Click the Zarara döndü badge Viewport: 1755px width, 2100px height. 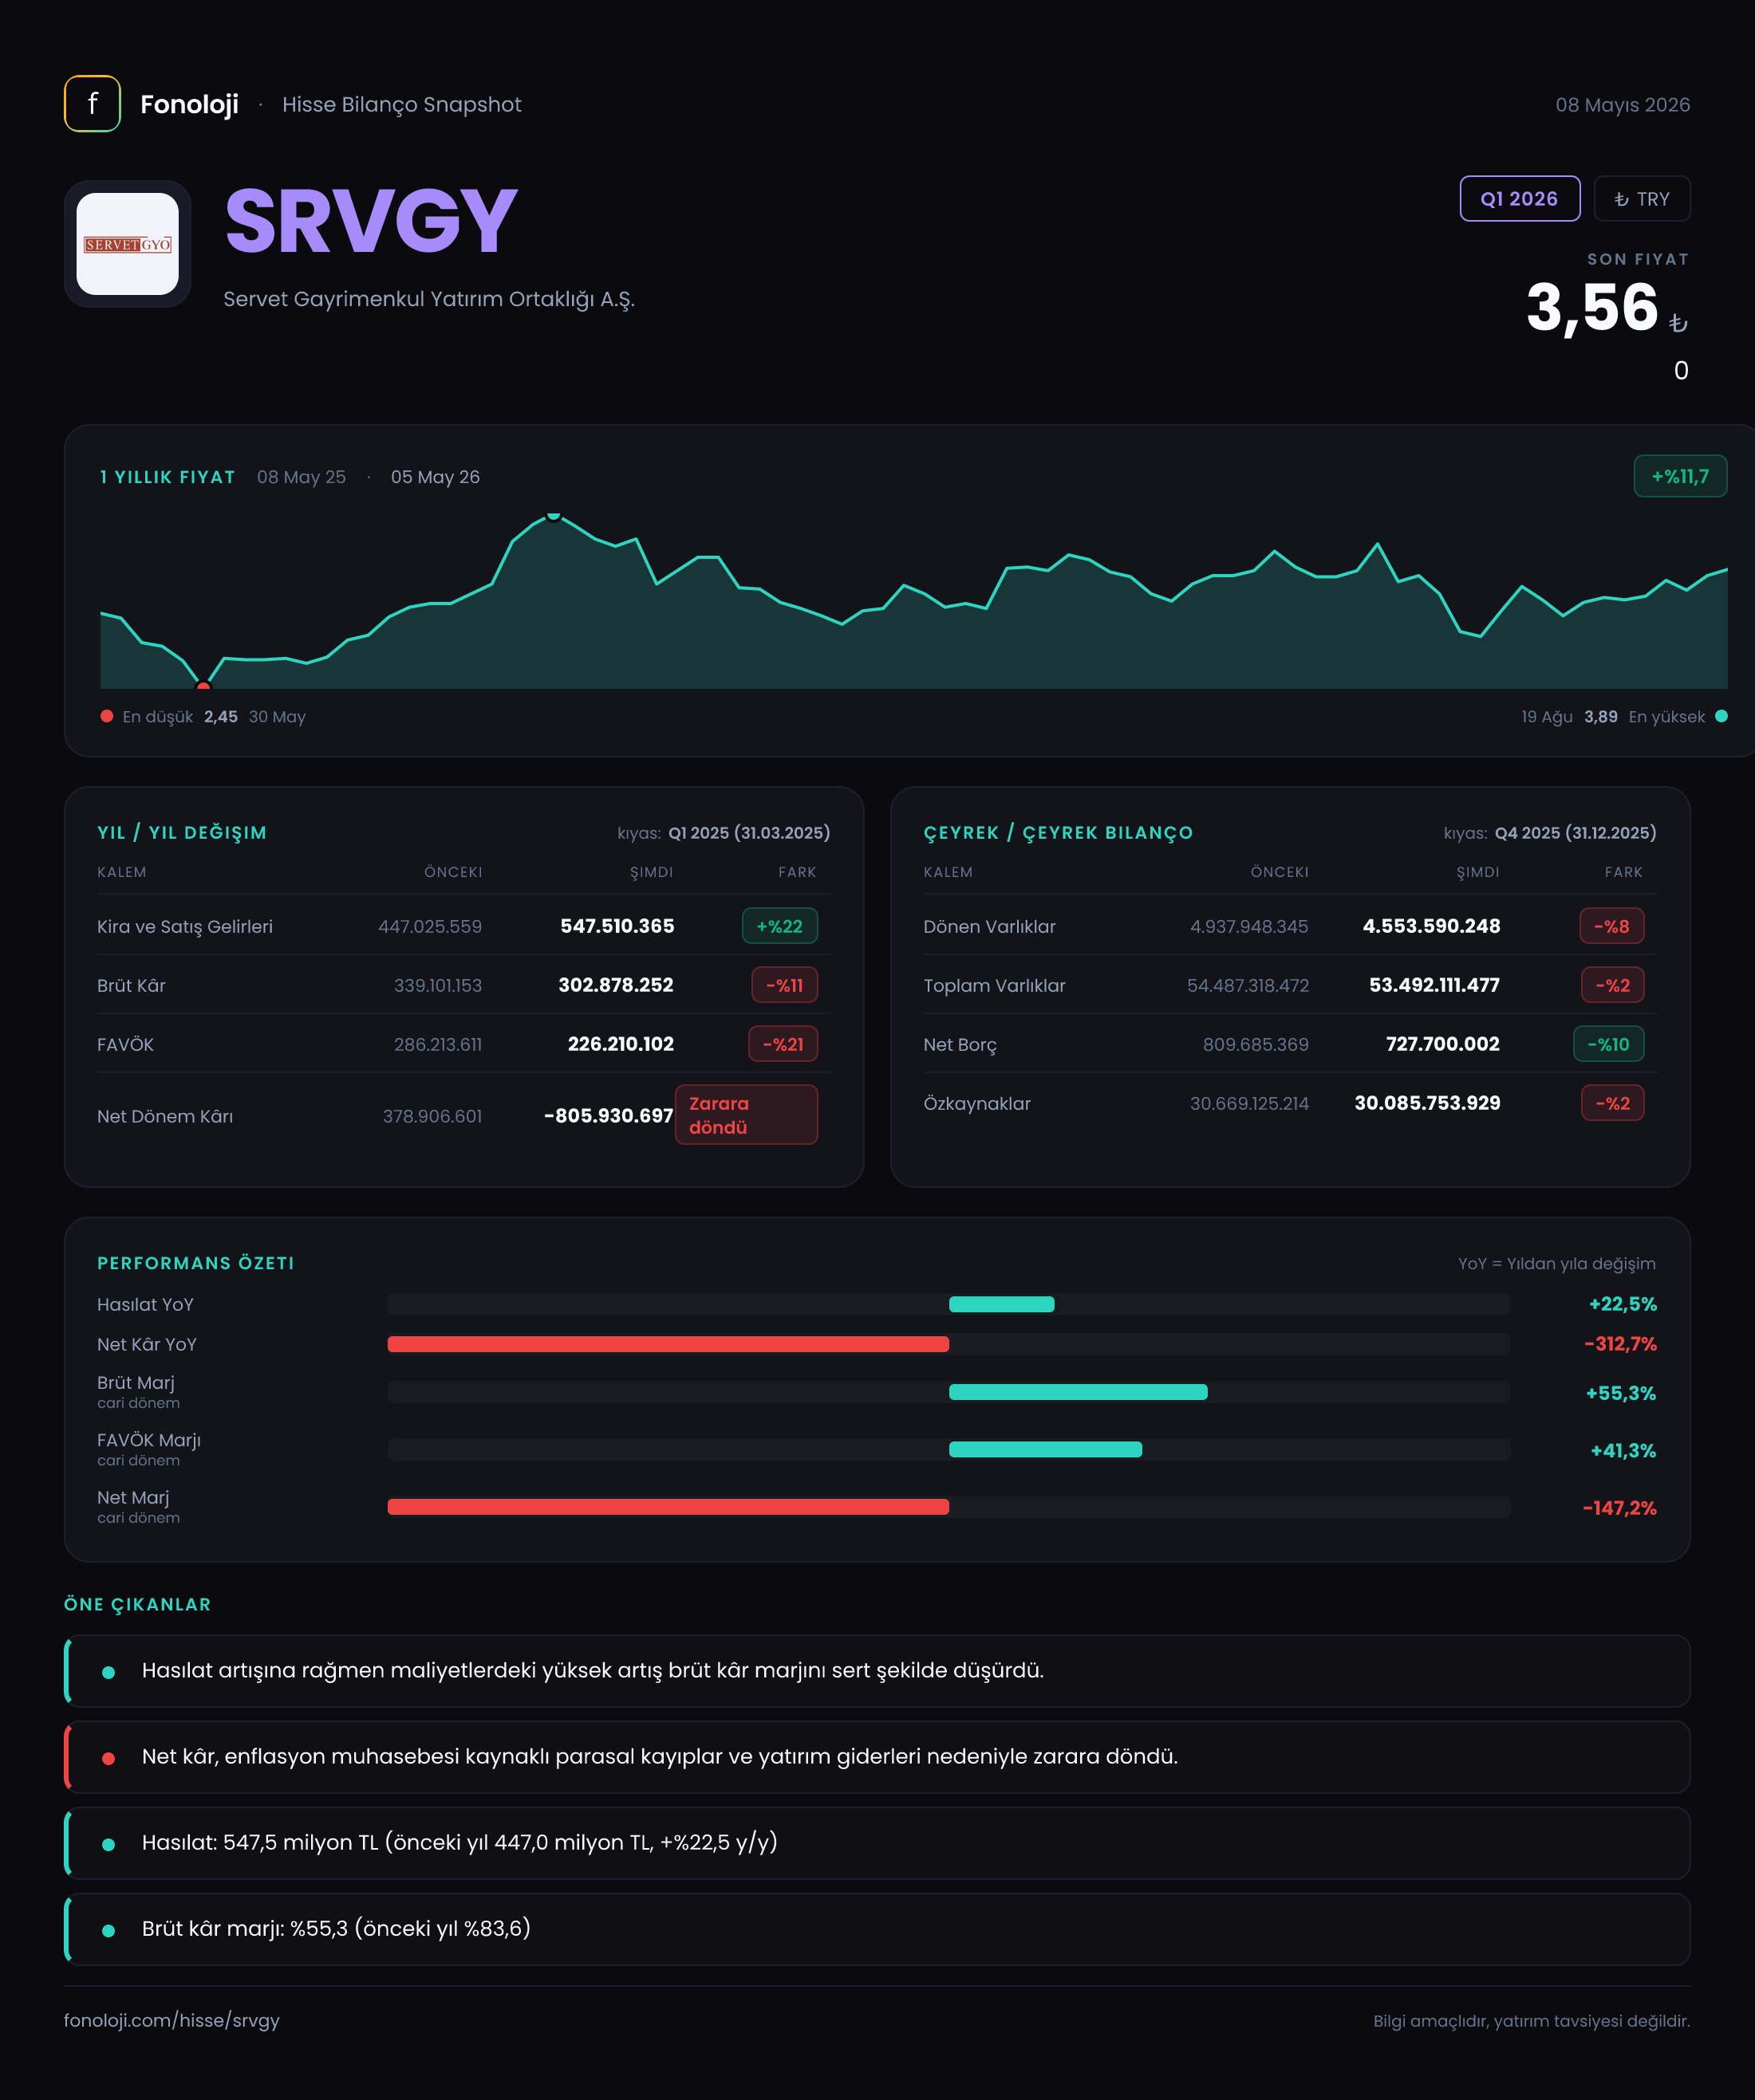tap(747, 1115)
